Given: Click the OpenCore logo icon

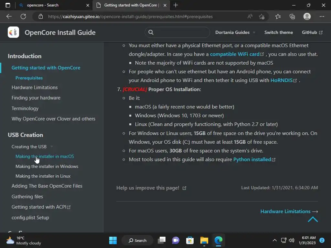Looking at the screenshot, I should point(13,32).
